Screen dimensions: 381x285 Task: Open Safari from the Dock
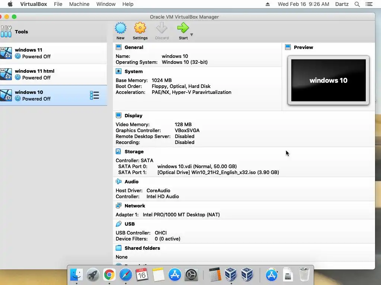(125, 275)
